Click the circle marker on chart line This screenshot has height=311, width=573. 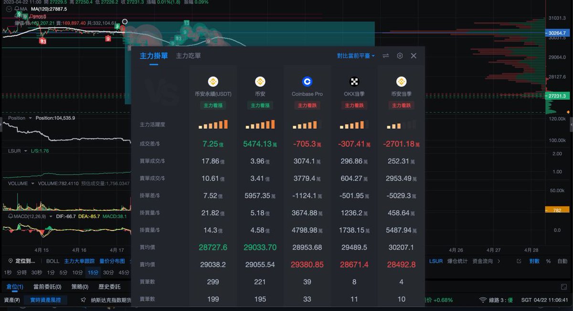tap(125, 21)
